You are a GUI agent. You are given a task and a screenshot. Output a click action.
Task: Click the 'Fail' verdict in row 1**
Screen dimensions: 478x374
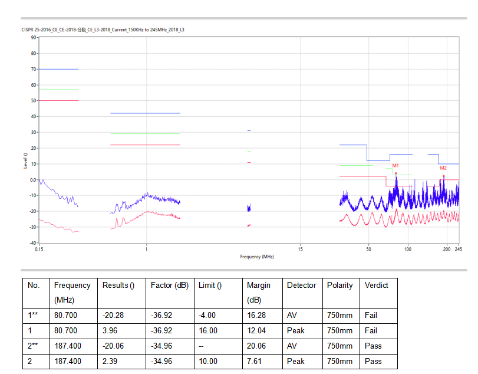click(371, 315)
